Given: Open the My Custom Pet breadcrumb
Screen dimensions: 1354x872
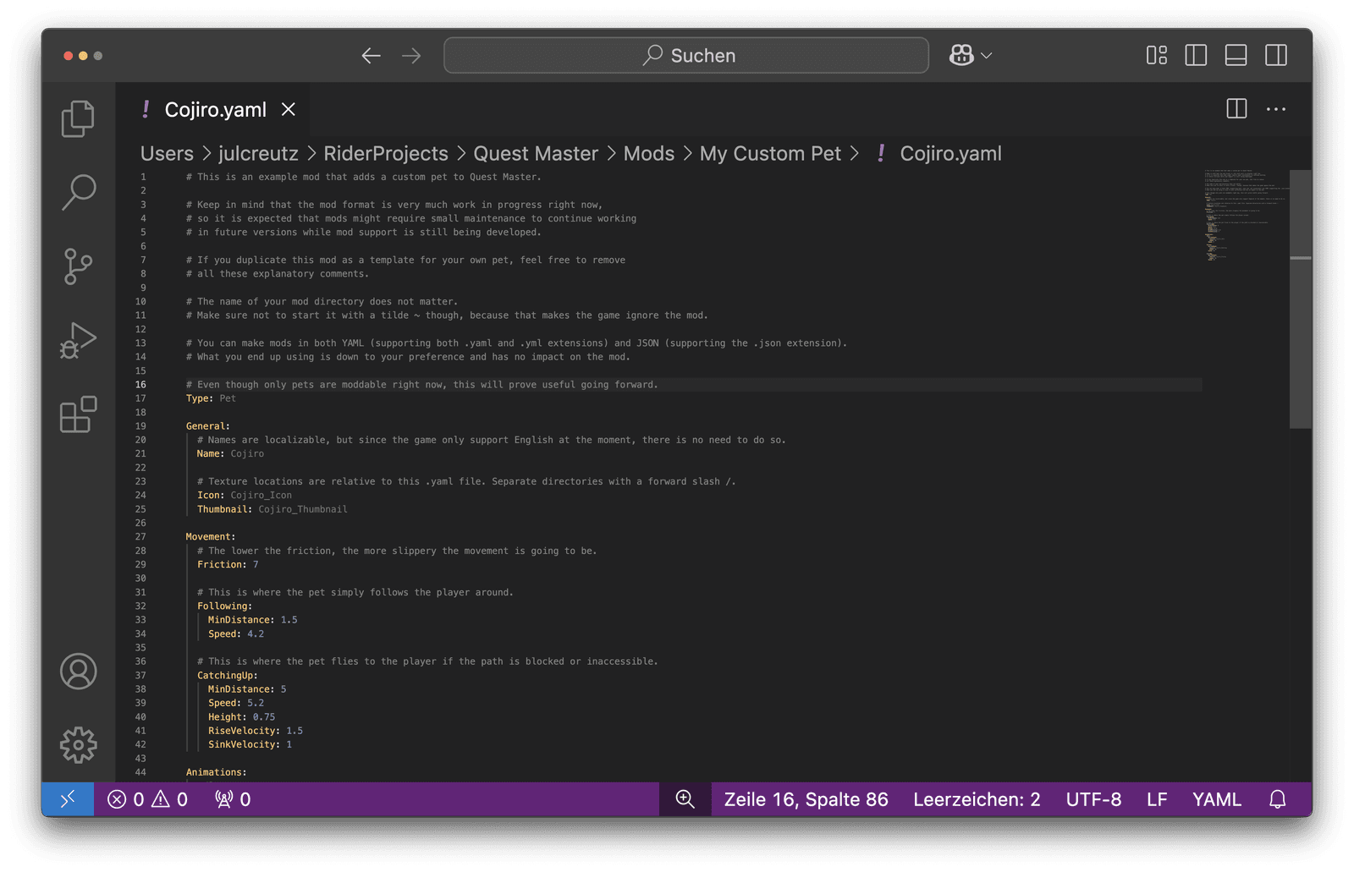Looking at the screenshot, I should (770, 154).
